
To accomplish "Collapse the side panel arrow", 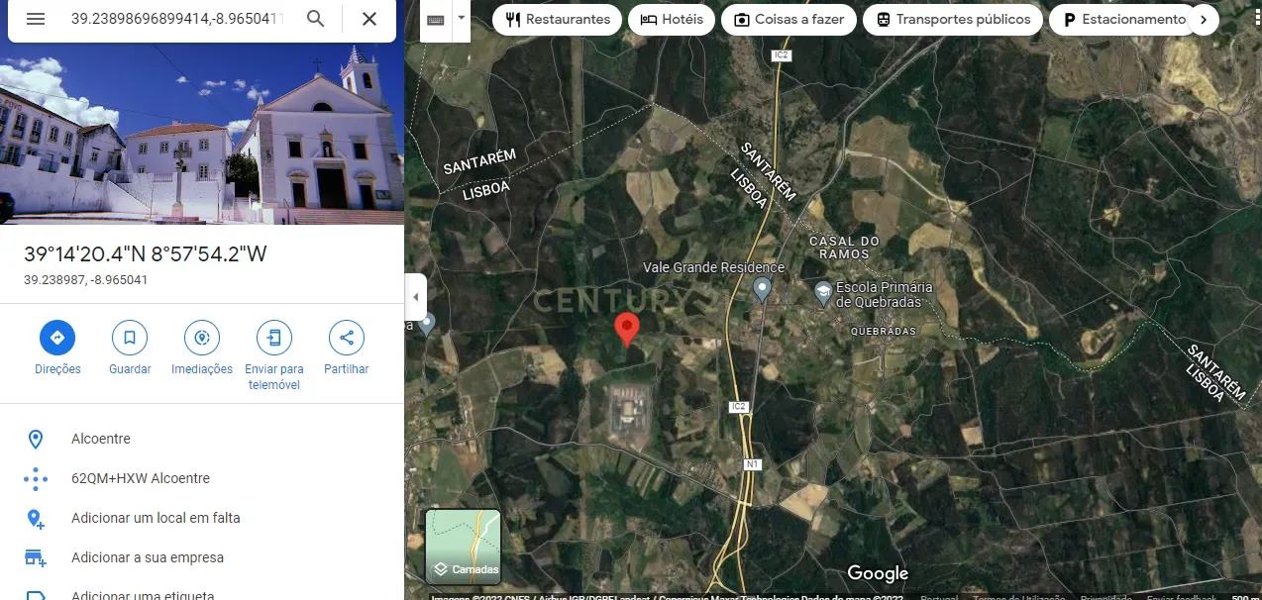I will [416, 297].
